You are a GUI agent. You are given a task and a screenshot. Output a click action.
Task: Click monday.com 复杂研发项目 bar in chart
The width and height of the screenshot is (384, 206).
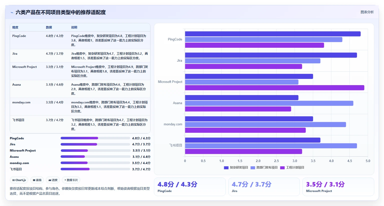249,119
